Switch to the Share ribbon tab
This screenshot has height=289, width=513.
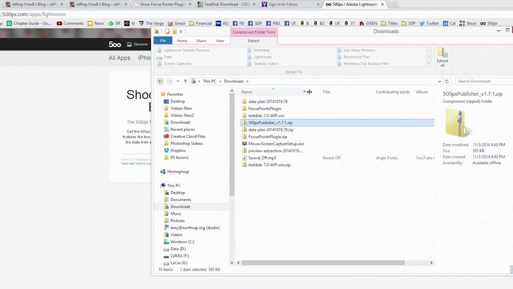click(x=201, y=41)
